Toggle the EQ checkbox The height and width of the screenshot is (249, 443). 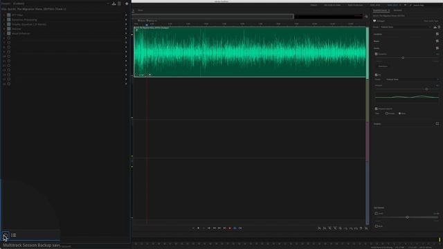pyautogui.click(x=376, y=75)
